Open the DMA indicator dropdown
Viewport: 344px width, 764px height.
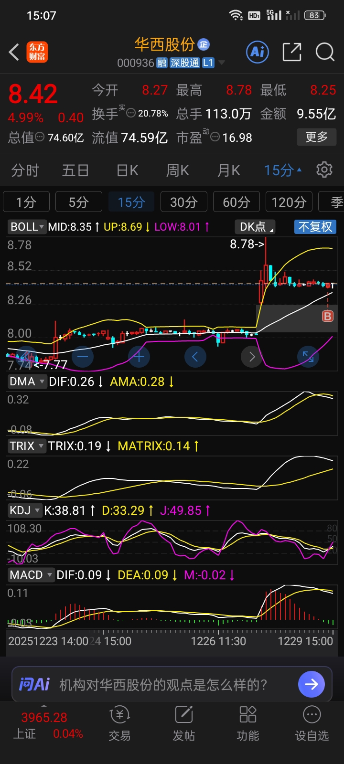click(x=27, y=382)
